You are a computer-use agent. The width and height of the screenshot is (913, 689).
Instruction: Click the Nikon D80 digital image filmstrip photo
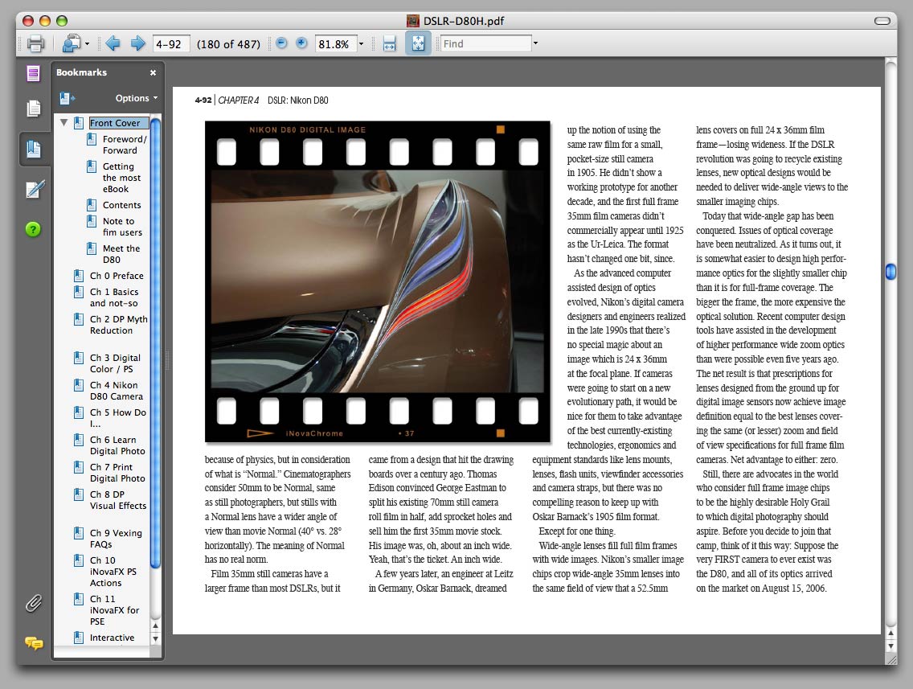[377, 282]
